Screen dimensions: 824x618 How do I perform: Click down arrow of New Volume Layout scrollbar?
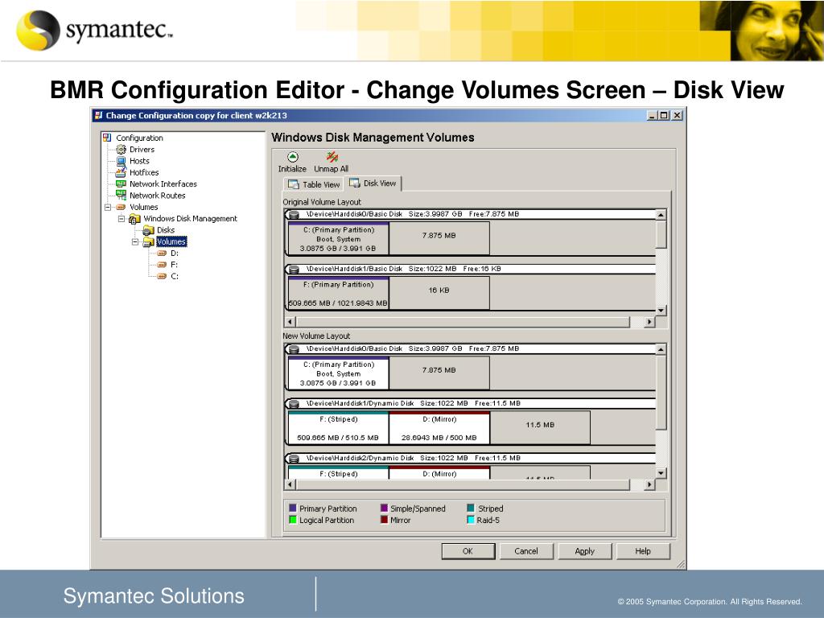click(661, 473)
